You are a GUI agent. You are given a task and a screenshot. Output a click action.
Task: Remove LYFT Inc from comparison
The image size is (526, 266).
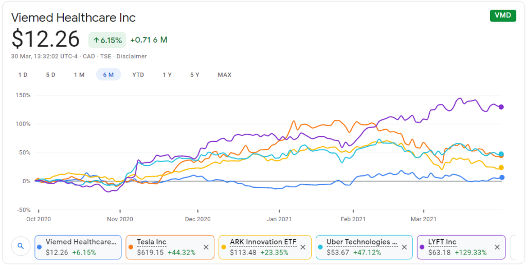[x=497, y=247]
